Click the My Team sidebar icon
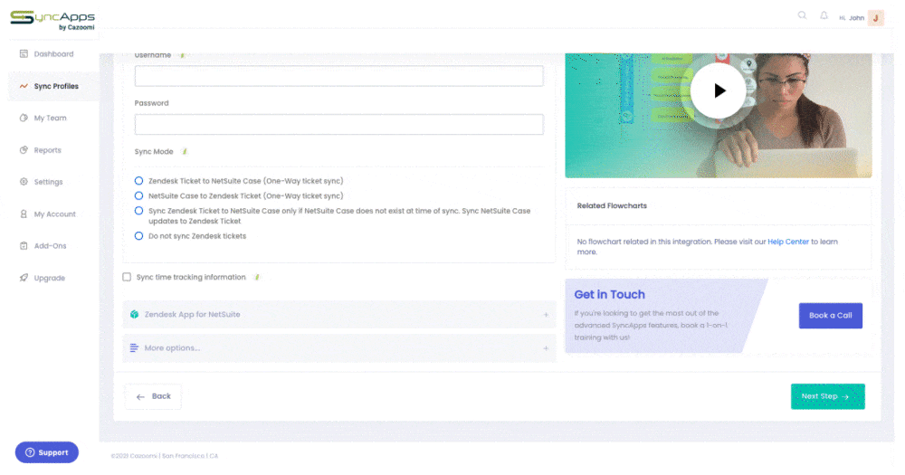Viewport: 905px width, 475px height. (24, 118)
